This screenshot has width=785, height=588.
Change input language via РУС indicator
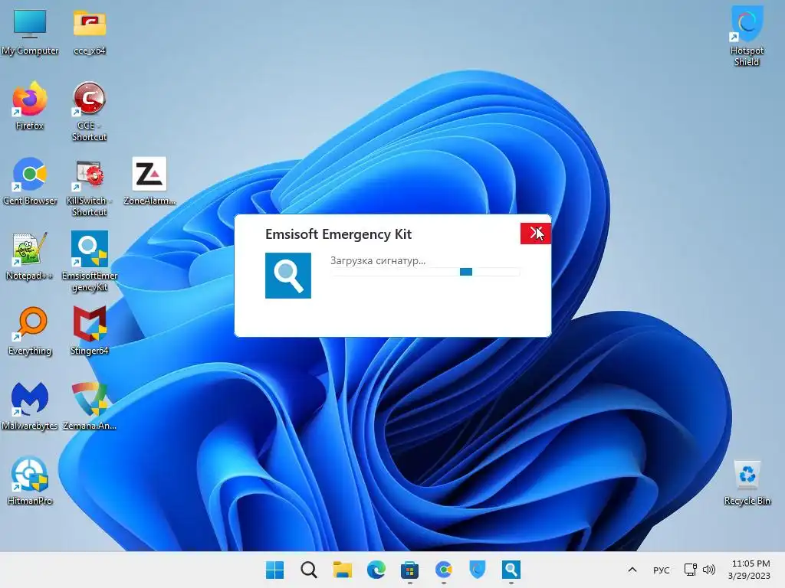(662, 570)
